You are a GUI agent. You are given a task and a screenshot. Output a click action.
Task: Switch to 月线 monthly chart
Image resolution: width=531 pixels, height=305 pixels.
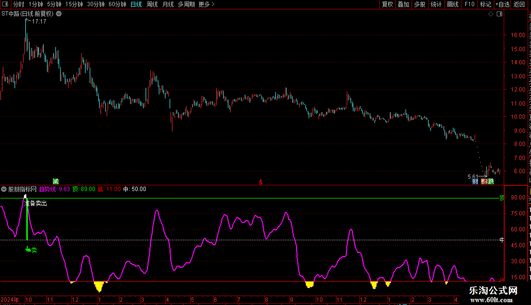click(x=168, y=4)
